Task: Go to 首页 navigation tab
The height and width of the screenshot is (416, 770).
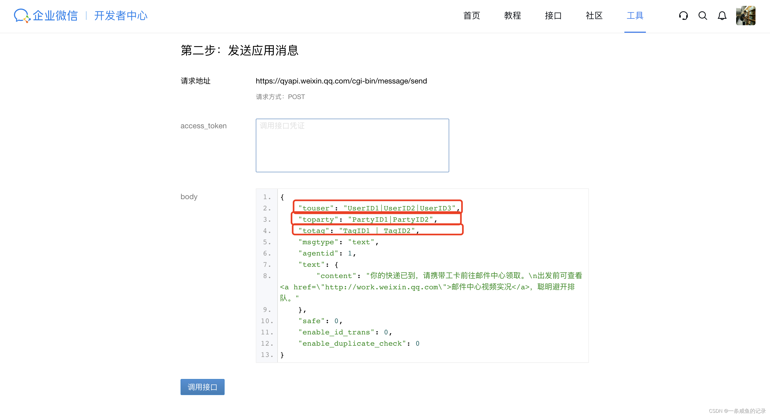Action: coord(472,16)
